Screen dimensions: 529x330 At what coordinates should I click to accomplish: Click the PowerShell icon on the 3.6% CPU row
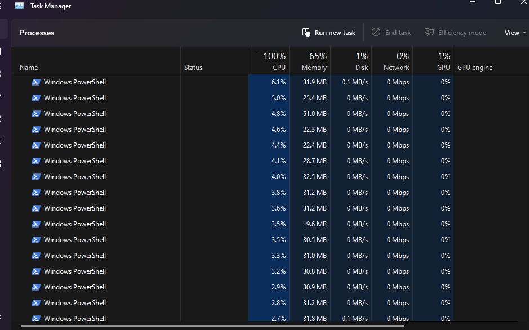click(36, 208)
